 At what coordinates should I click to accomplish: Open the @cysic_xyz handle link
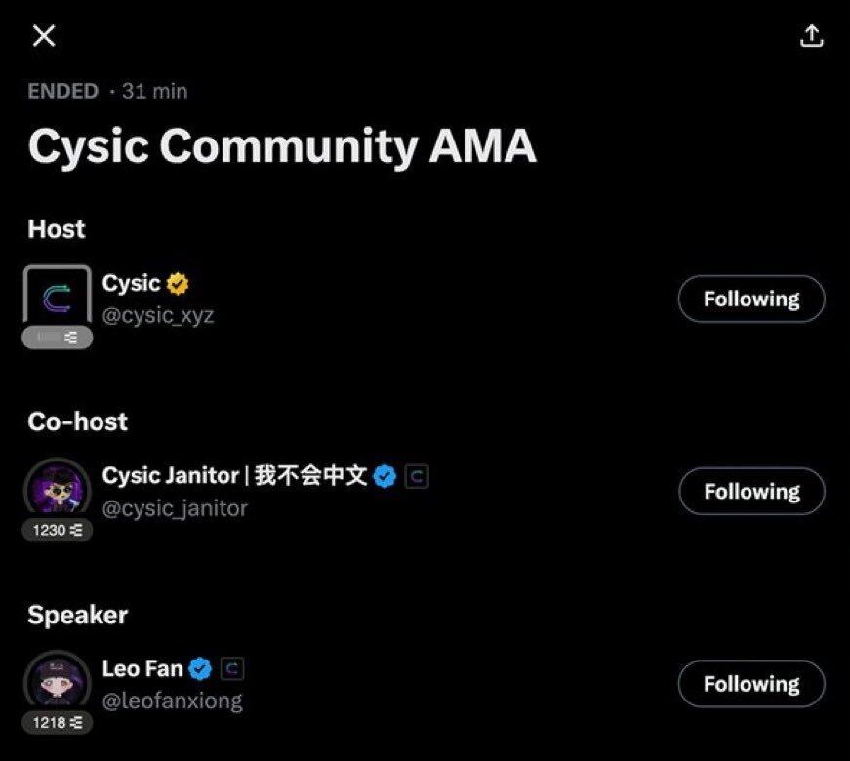pyautogui.click(x=158, y=316)
